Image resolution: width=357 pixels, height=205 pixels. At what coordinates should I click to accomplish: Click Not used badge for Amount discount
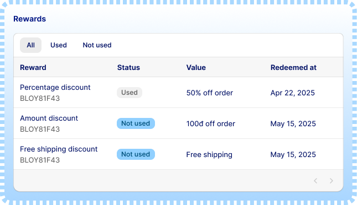click(136, 123)
